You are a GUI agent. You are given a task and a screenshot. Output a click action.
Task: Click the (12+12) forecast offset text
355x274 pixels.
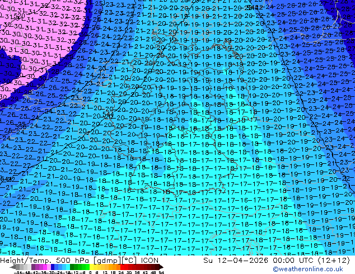click(x=334, y=261)
